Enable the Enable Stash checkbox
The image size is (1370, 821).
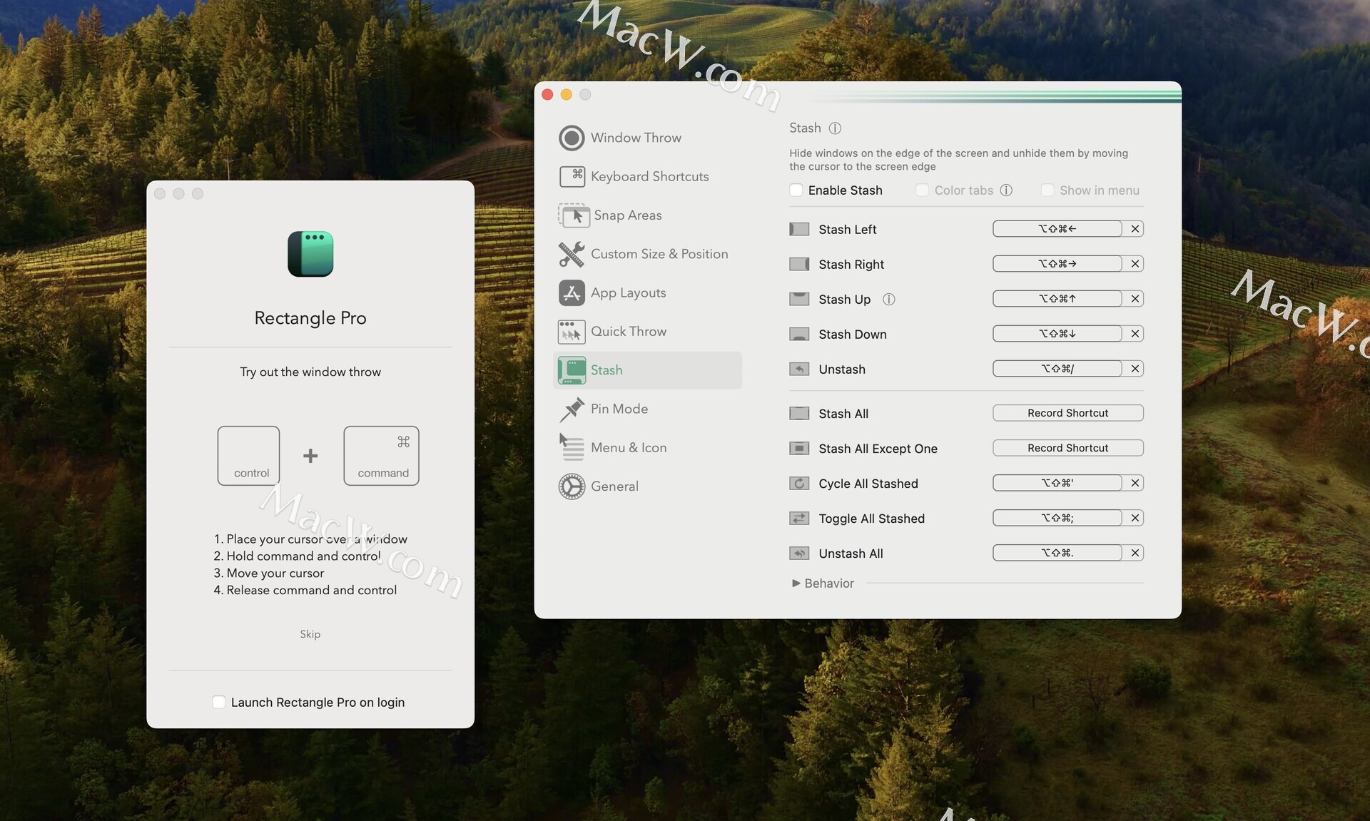[796, 190]
